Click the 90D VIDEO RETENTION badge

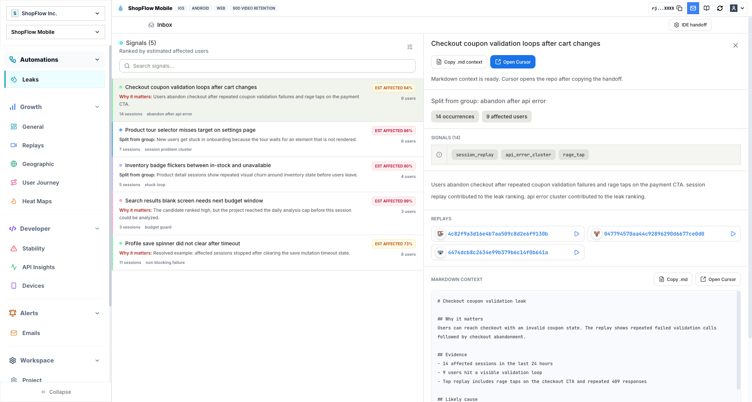[x=254, y=8]
